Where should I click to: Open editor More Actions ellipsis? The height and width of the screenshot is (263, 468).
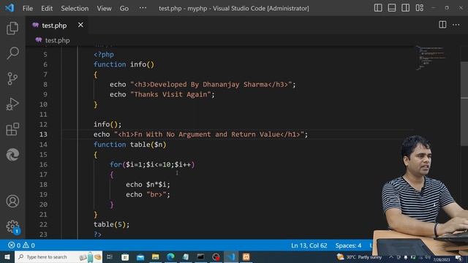click(x=456, y=25)
